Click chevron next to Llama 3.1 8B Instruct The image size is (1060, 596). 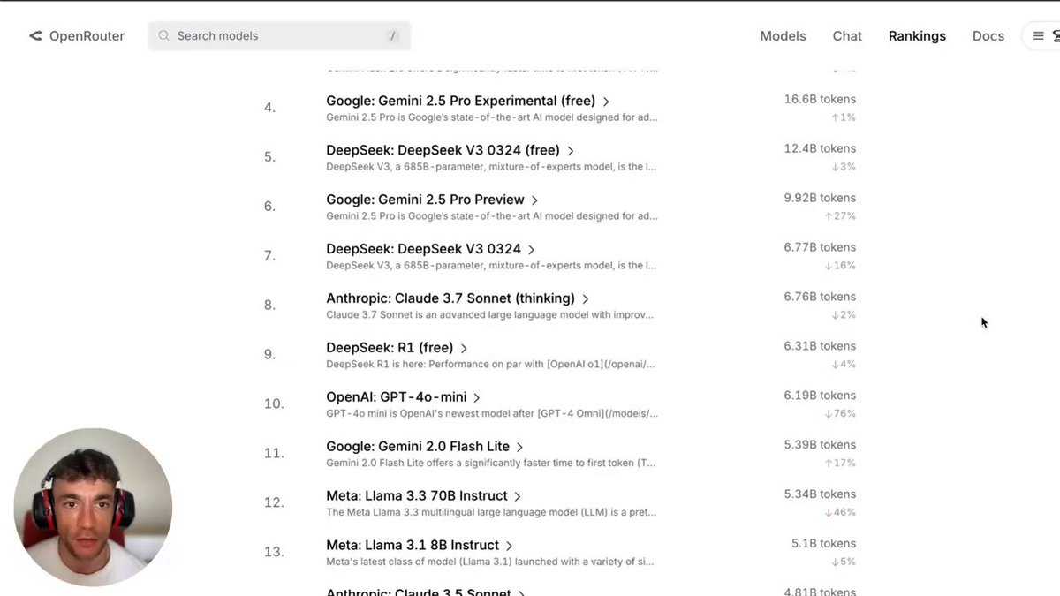click(510, 547)
